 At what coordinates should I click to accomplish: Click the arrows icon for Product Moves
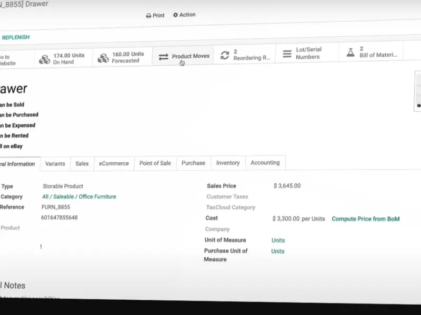pyautogui.click(x=164, y=57)
